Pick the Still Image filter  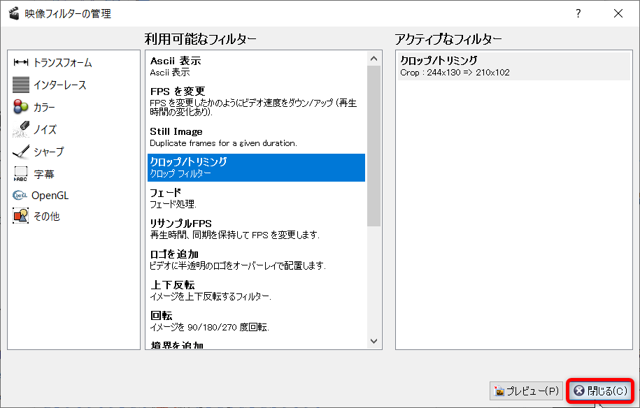(256, 137)
